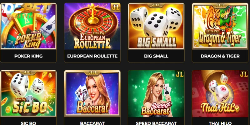This screenshot has width=250, height=125.
Task: Click the JILI badge on Big Small
Action: (156, 5)
